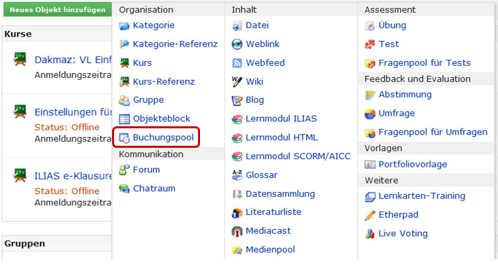The width and height of the screenshot is (498, 266).
Task: Click the Etherpad pencil icon
Action: pos(370,215)
